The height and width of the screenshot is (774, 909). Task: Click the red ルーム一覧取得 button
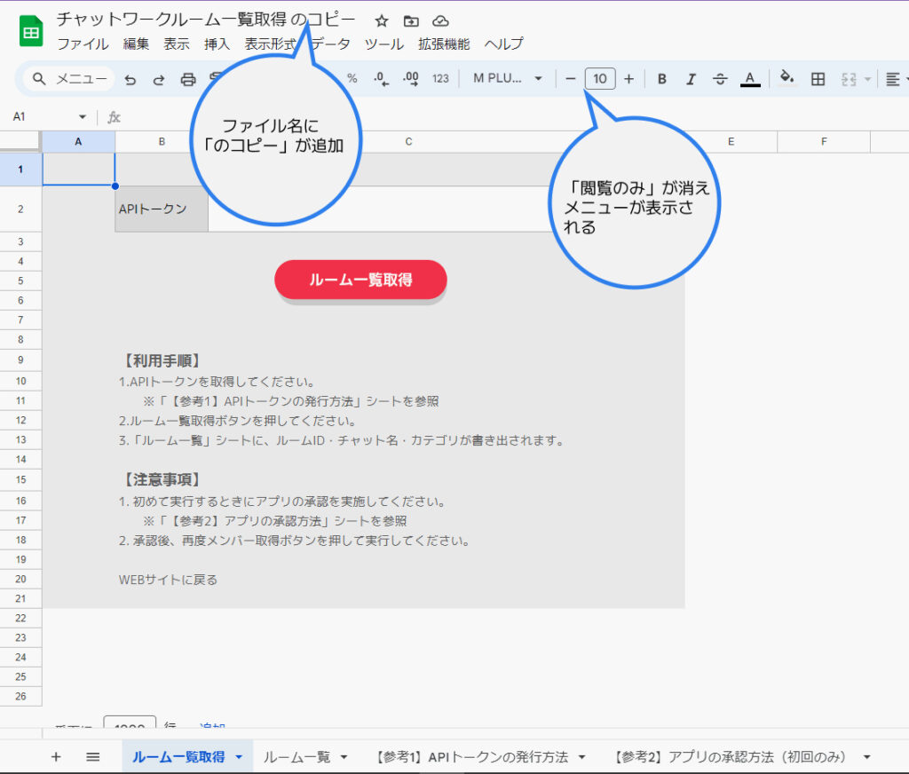tap(360, 280)
